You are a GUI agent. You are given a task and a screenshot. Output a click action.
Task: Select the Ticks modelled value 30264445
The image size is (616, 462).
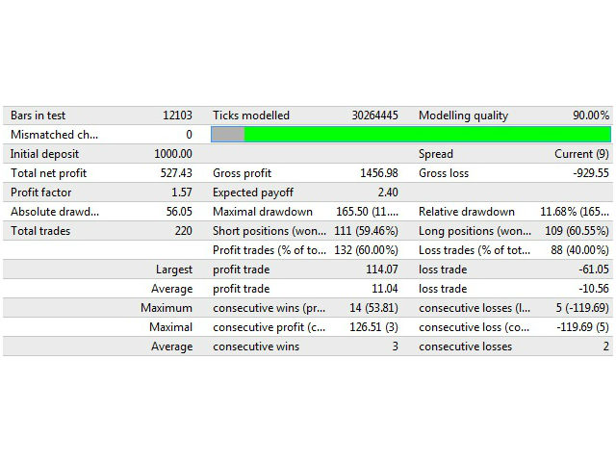point(374,115)
